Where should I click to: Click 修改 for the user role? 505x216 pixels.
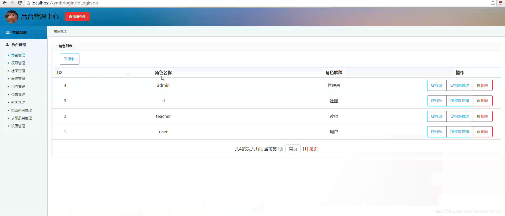[x=437, y=132]
